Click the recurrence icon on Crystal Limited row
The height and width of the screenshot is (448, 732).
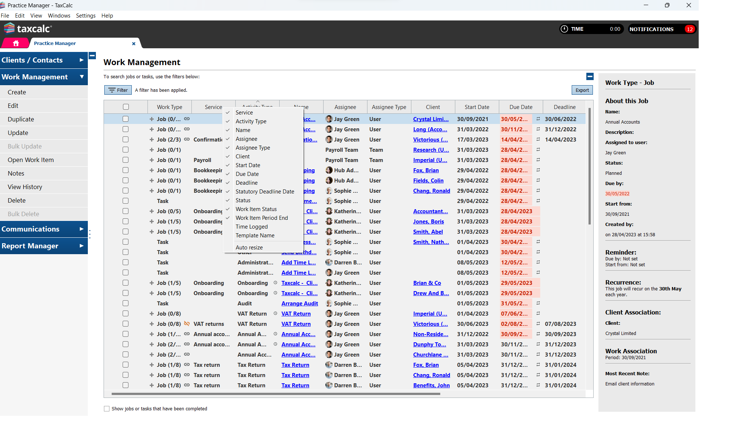[538, 119]
